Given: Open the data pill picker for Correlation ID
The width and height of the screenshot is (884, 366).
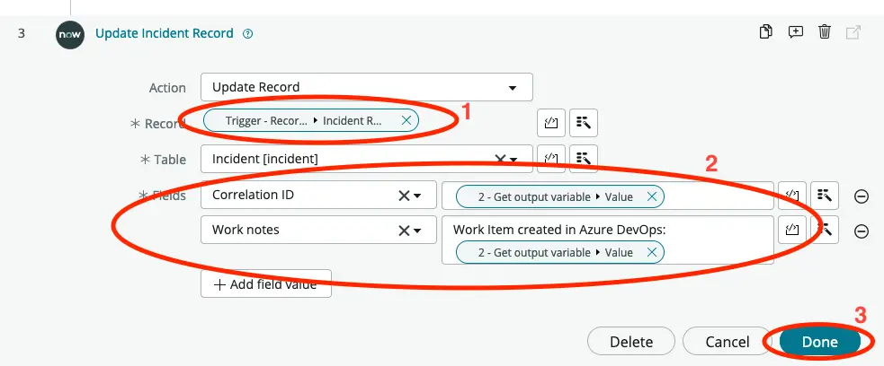Looking at the screenshot, I should coord(825,195).
